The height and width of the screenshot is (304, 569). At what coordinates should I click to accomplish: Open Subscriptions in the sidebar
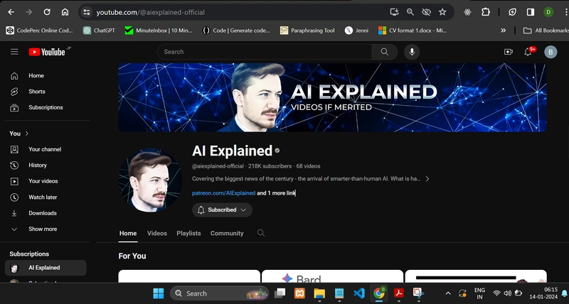pyautogui.click(x=46, y=108)
